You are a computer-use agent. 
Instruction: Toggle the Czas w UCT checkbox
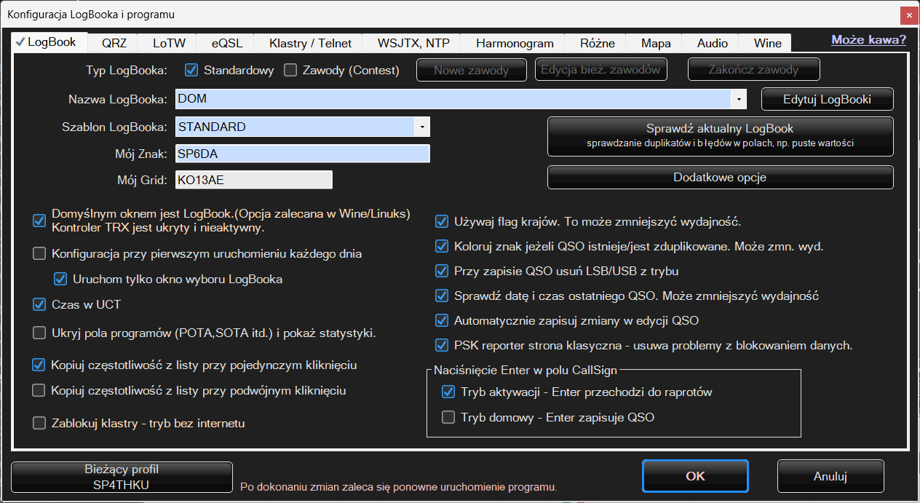tap(39, 305)
